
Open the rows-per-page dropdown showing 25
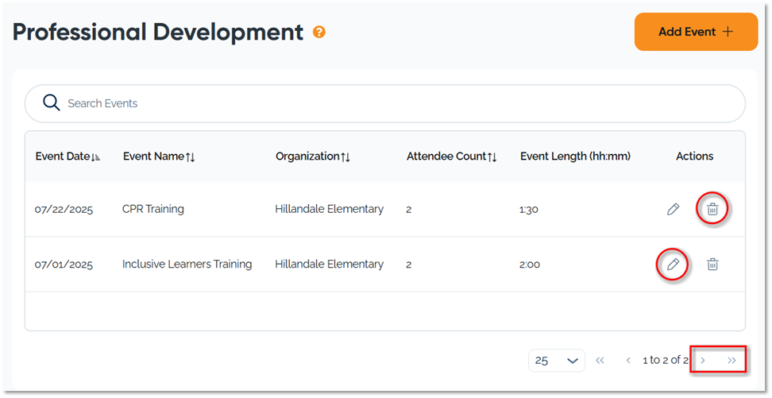tap(556, 361)
